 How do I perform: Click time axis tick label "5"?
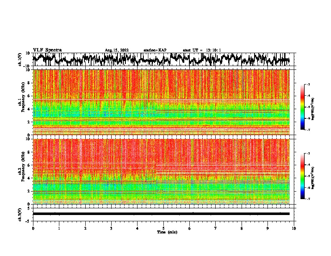click(x=163, y=228)
